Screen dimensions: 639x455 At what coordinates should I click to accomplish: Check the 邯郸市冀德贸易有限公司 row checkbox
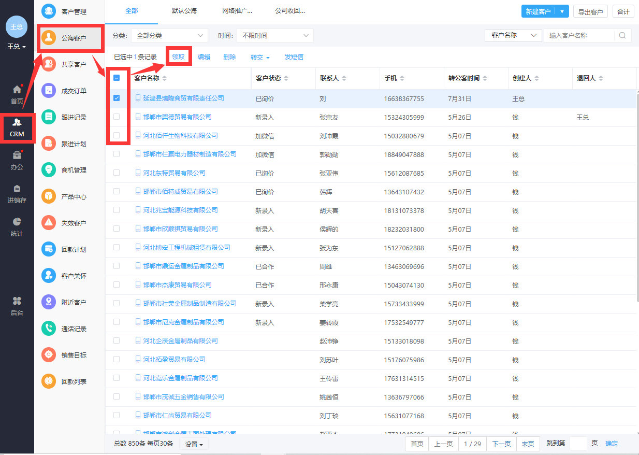pyautogui.click(x=117, y=117)
